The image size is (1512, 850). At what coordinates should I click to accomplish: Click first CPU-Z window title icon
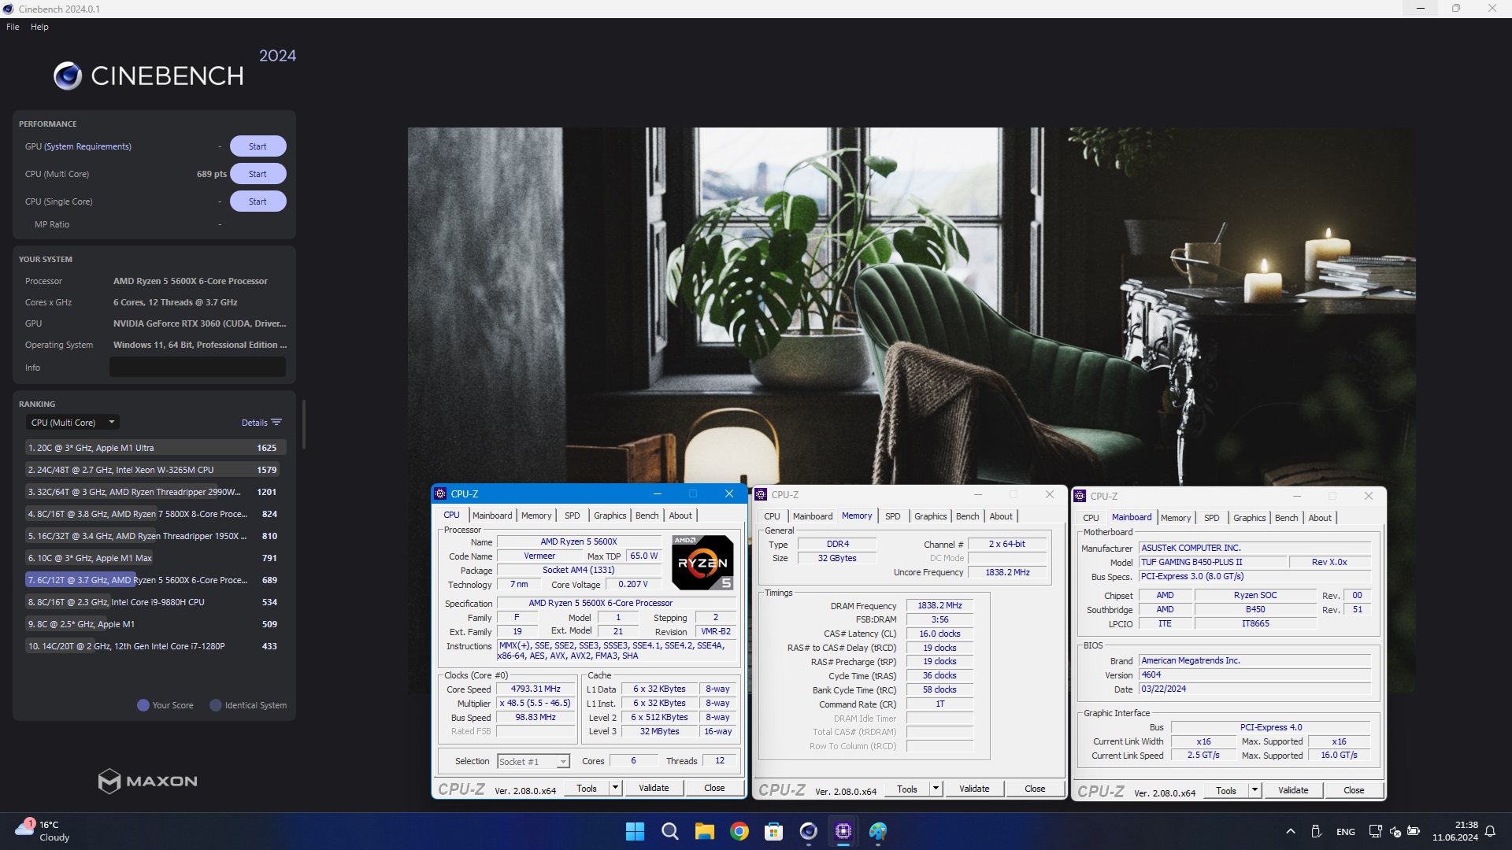pyautogui.click(x=441, y=493)
